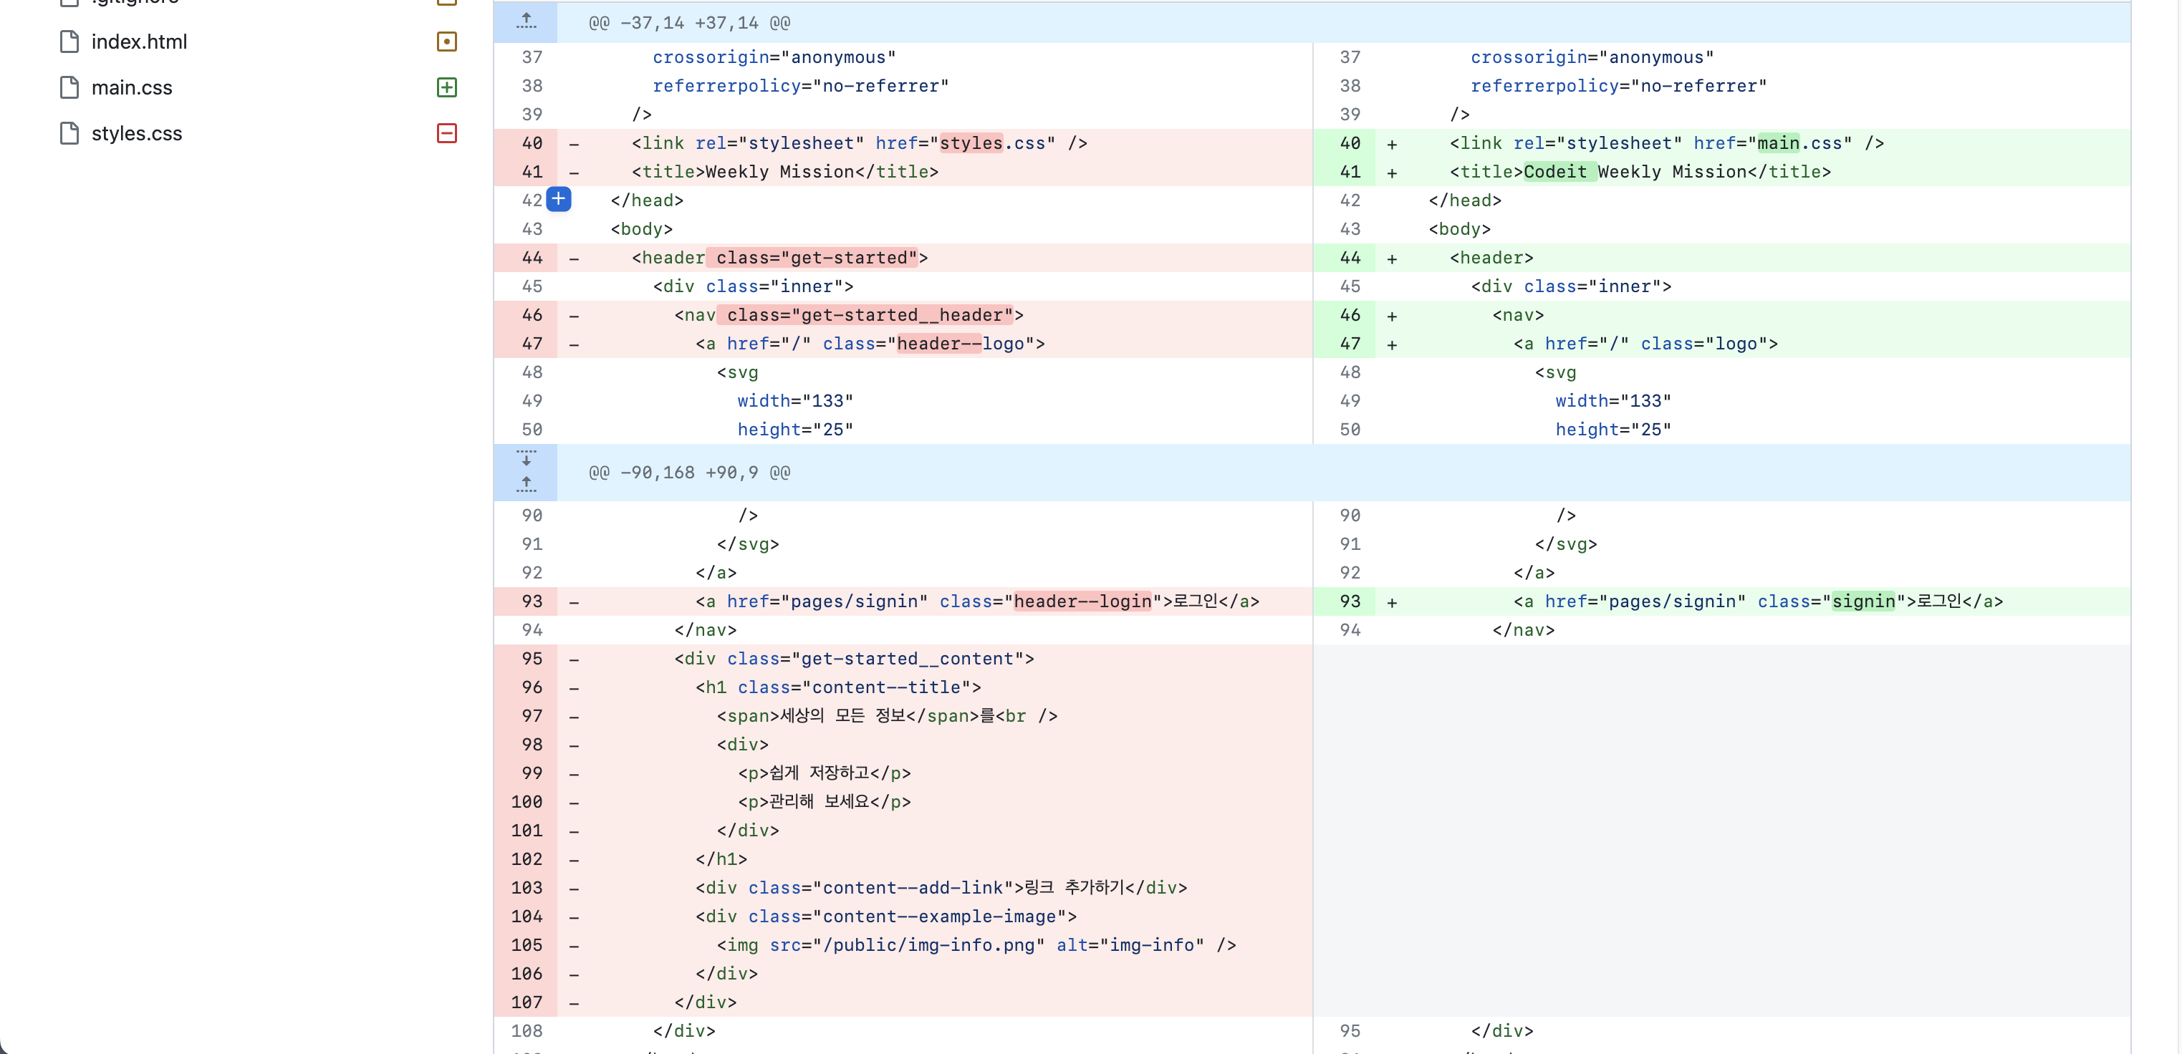Click the added status icon beside main.css
Screen dimensions: 2182x1054
coord(446,87)
